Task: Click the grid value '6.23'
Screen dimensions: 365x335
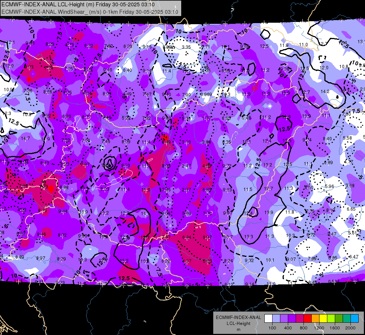Action: point(128,47)
